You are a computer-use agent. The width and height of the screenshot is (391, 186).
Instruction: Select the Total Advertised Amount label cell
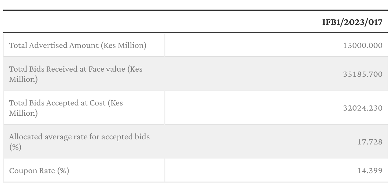78,45
